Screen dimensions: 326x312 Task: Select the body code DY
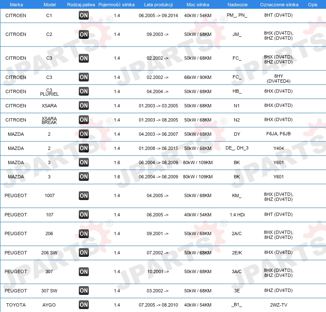[237, 134]
